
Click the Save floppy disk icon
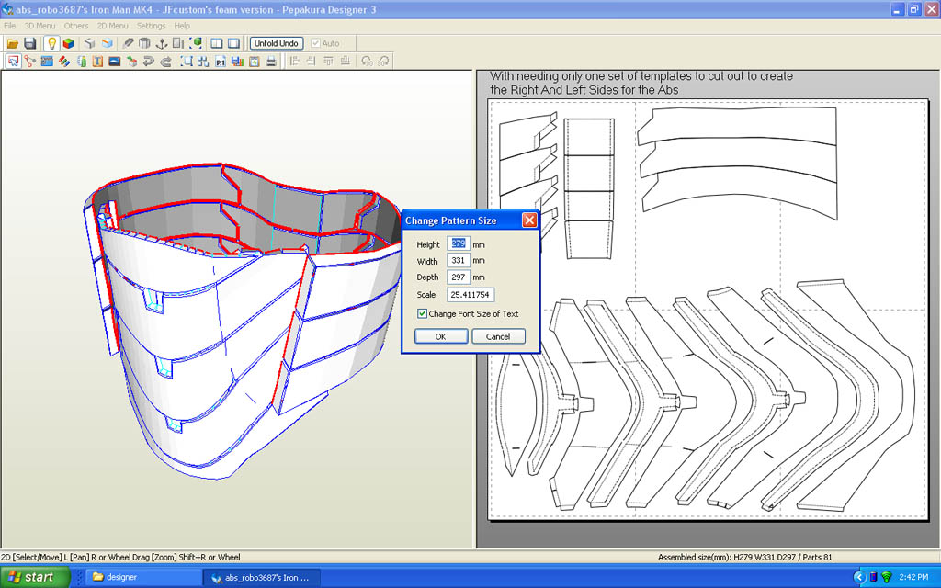tap(30, 43)
